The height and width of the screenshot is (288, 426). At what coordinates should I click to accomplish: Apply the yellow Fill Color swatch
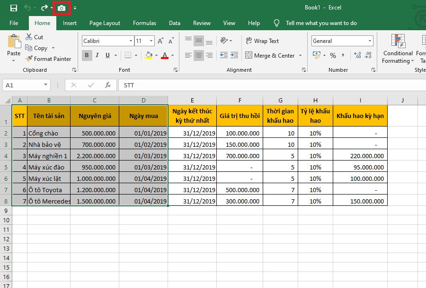click(149, 56)
